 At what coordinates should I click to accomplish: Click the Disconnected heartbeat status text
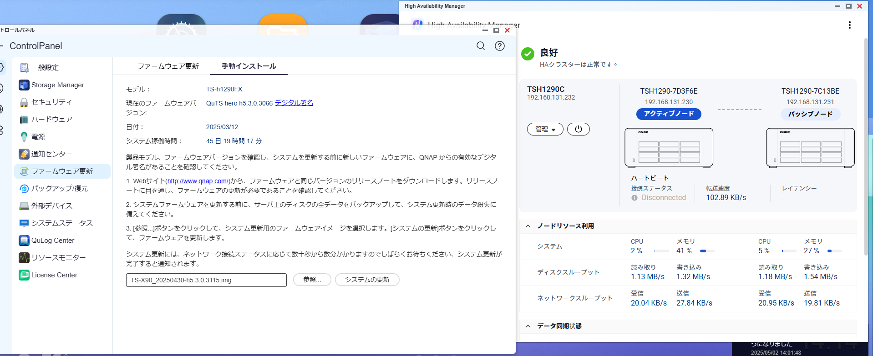[x=664, y=198]
